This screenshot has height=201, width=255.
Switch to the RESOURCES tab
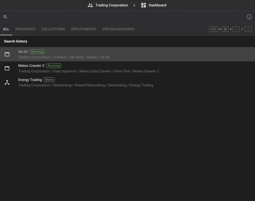point(25,29)
